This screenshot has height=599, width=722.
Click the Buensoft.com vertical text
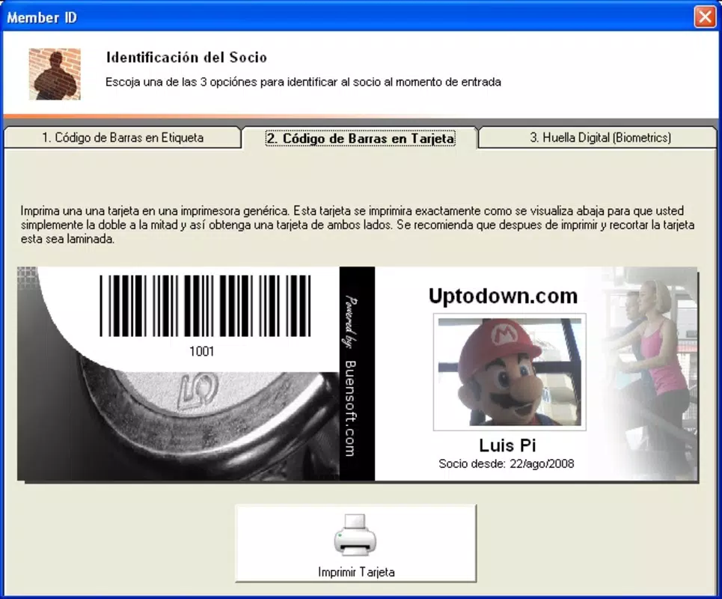click(350, 408)
